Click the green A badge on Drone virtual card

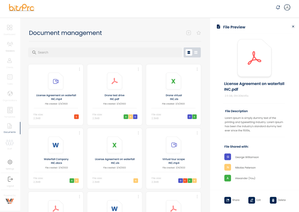pos(194,117)
